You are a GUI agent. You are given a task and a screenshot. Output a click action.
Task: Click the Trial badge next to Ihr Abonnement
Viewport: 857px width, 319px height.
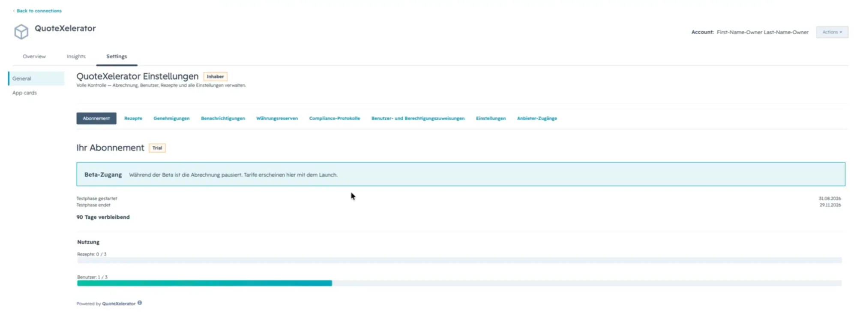[x=157, y=148]
